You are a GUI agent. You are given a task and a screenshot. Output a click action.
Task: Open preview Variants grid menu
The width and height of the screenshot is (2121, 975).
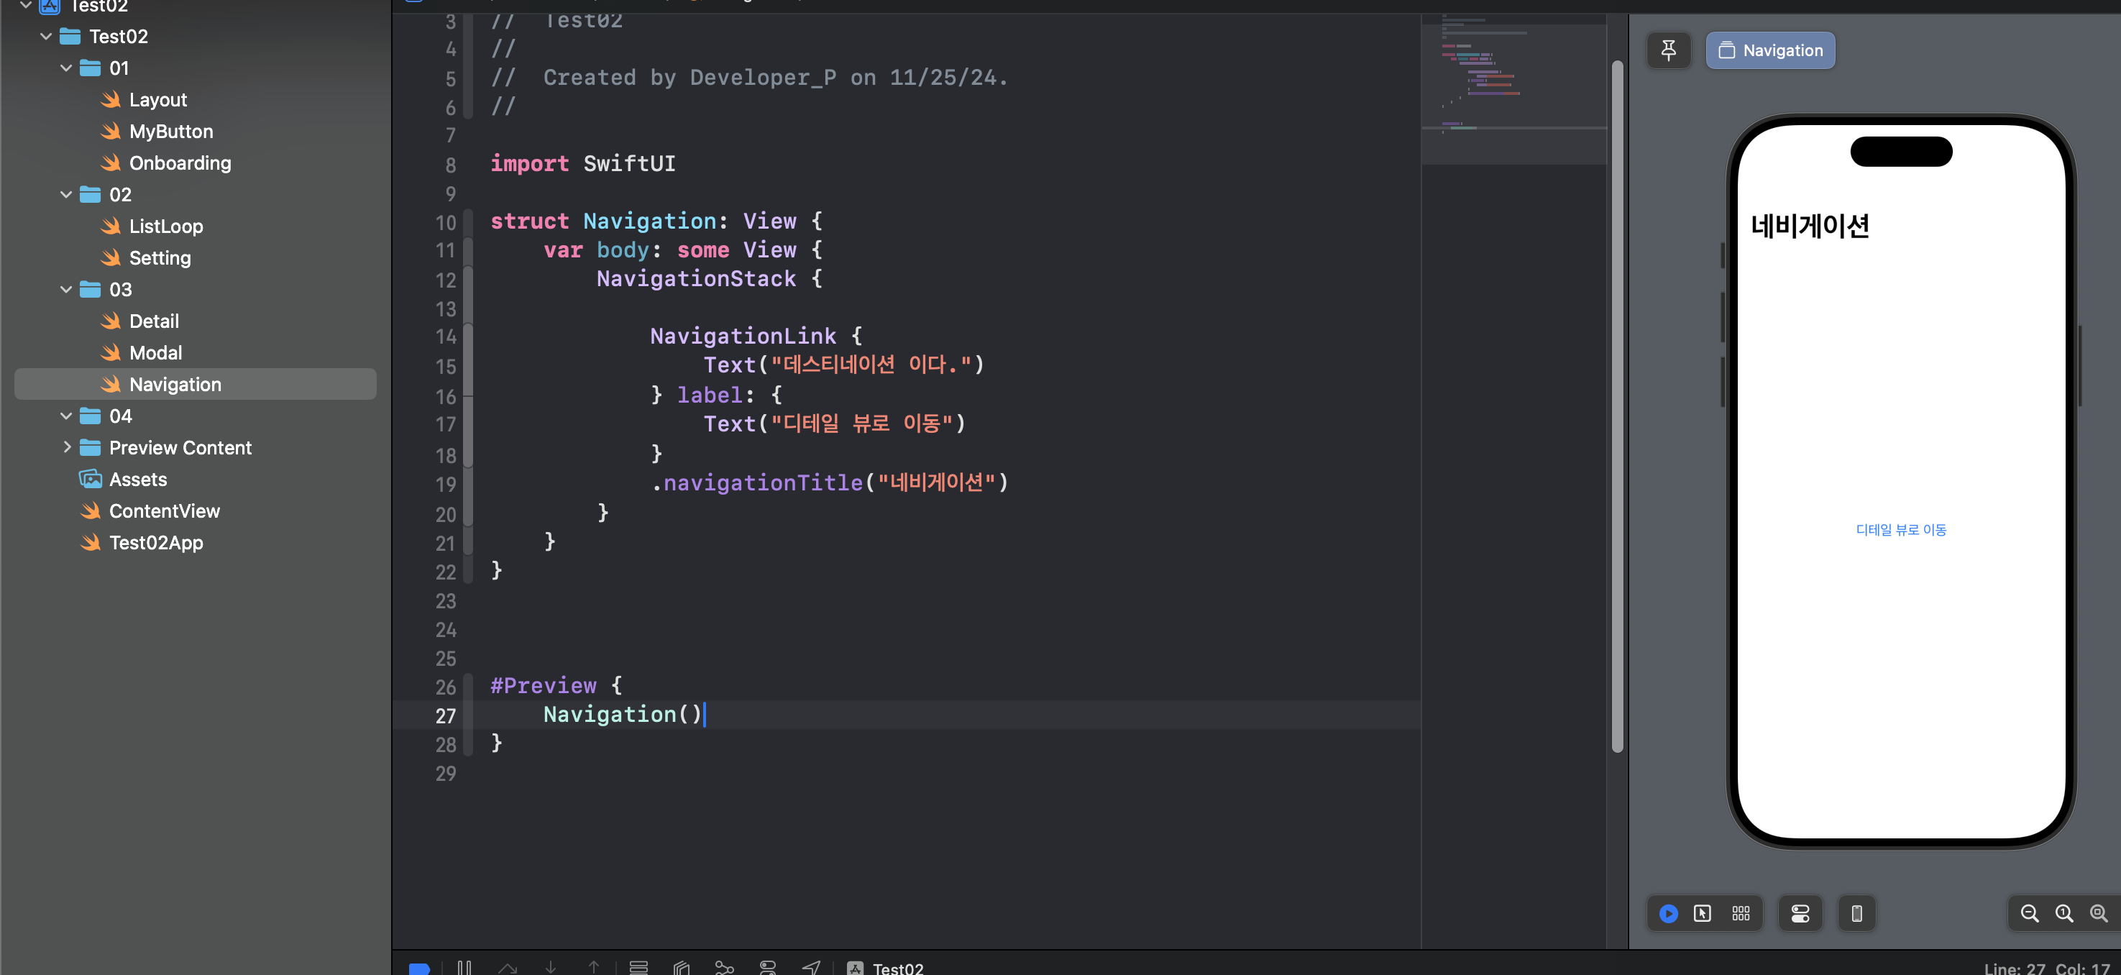coord(1741,913)
